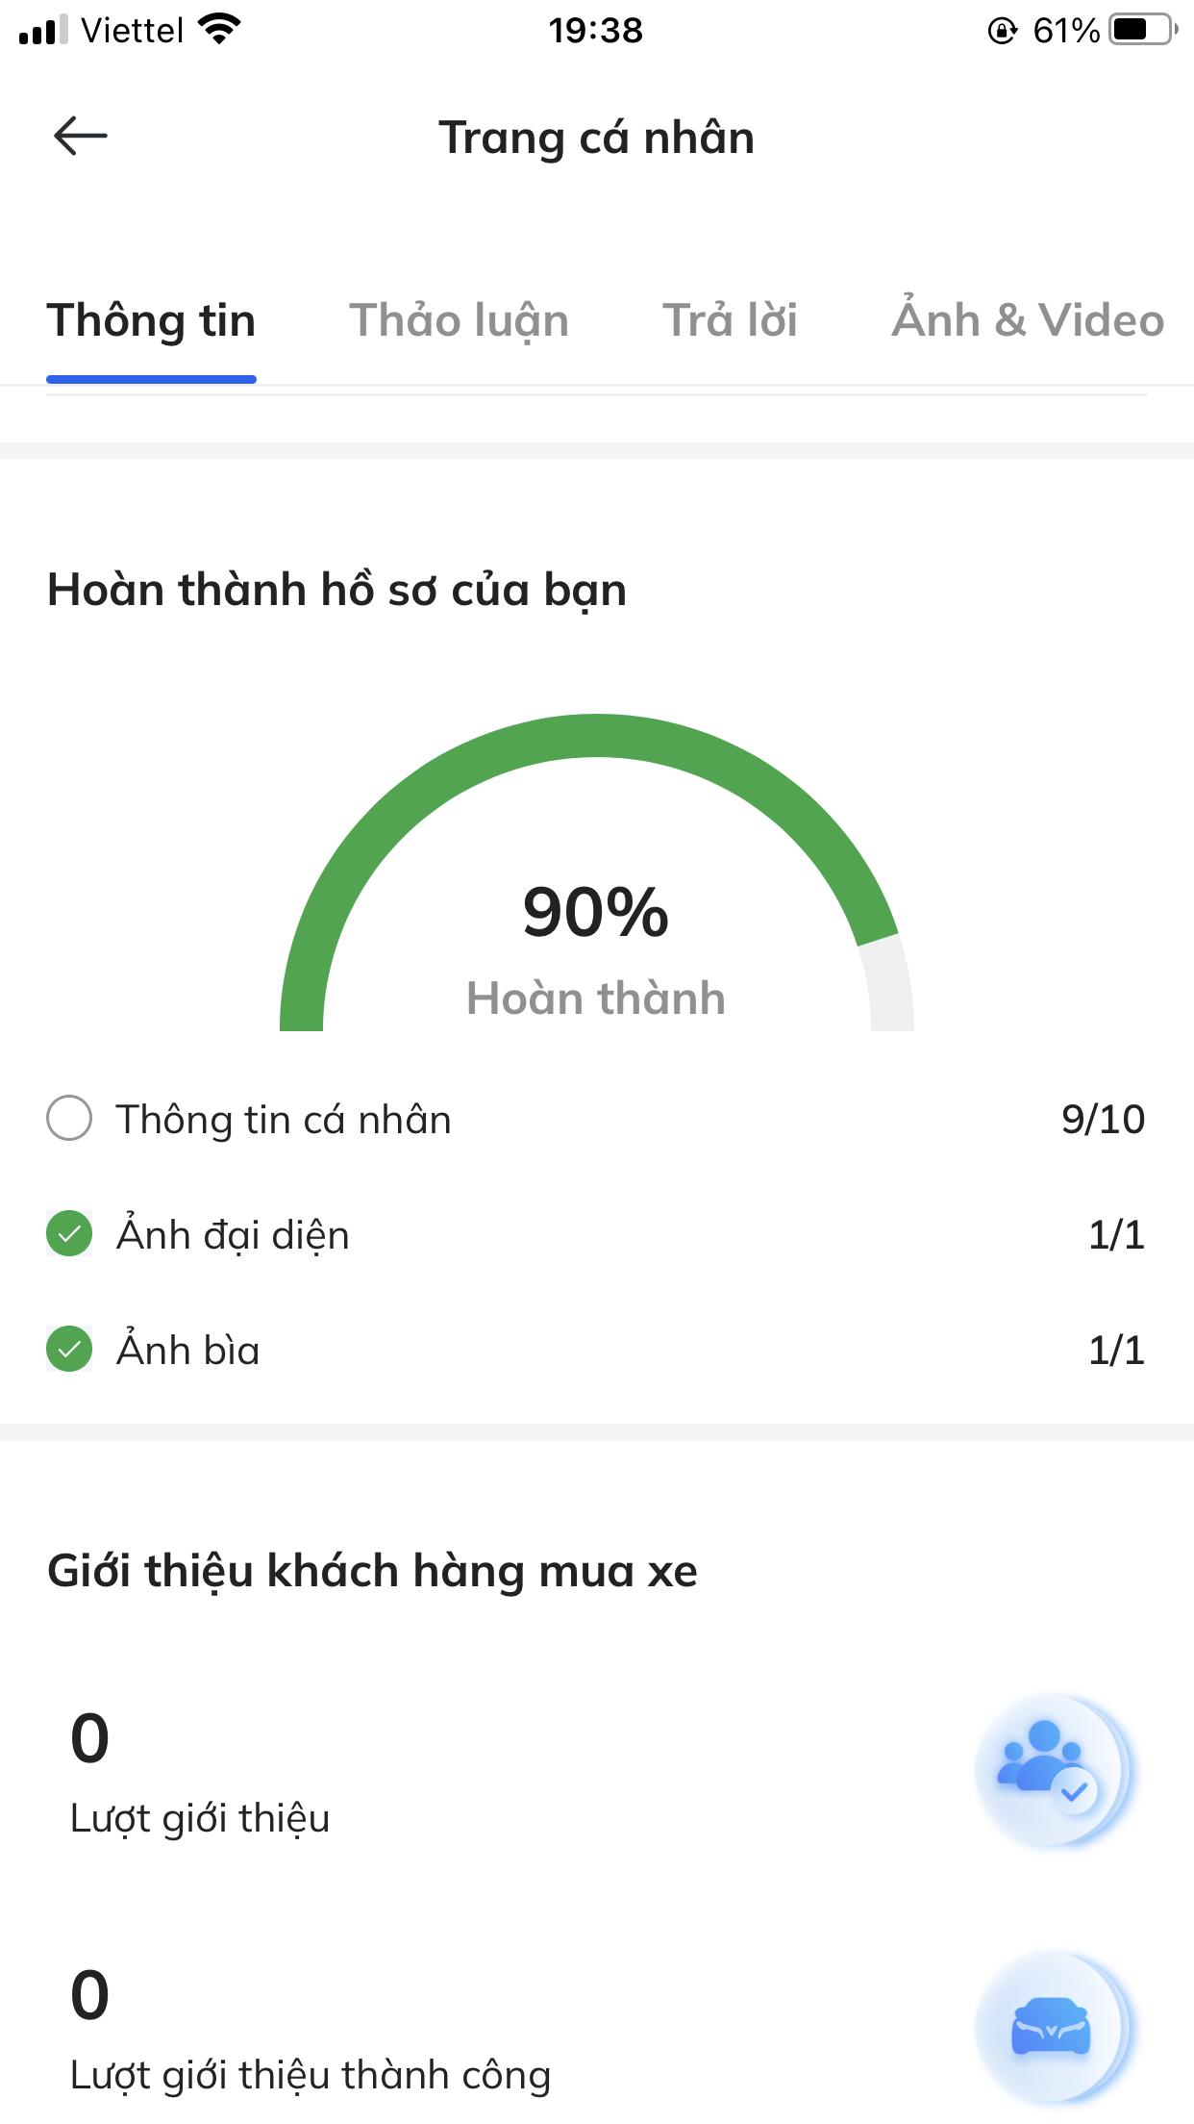Tap the back arrow icon
Screen dimensions: 1194x2124
tap(81, 136)
